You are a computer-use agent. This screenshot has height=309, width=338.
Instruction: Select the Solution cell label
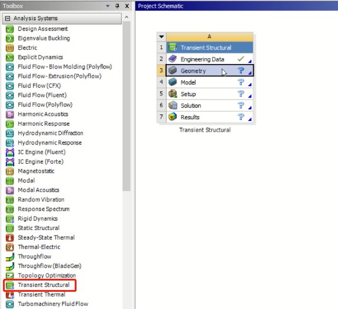pyautogui.click(x=191, y=106)
